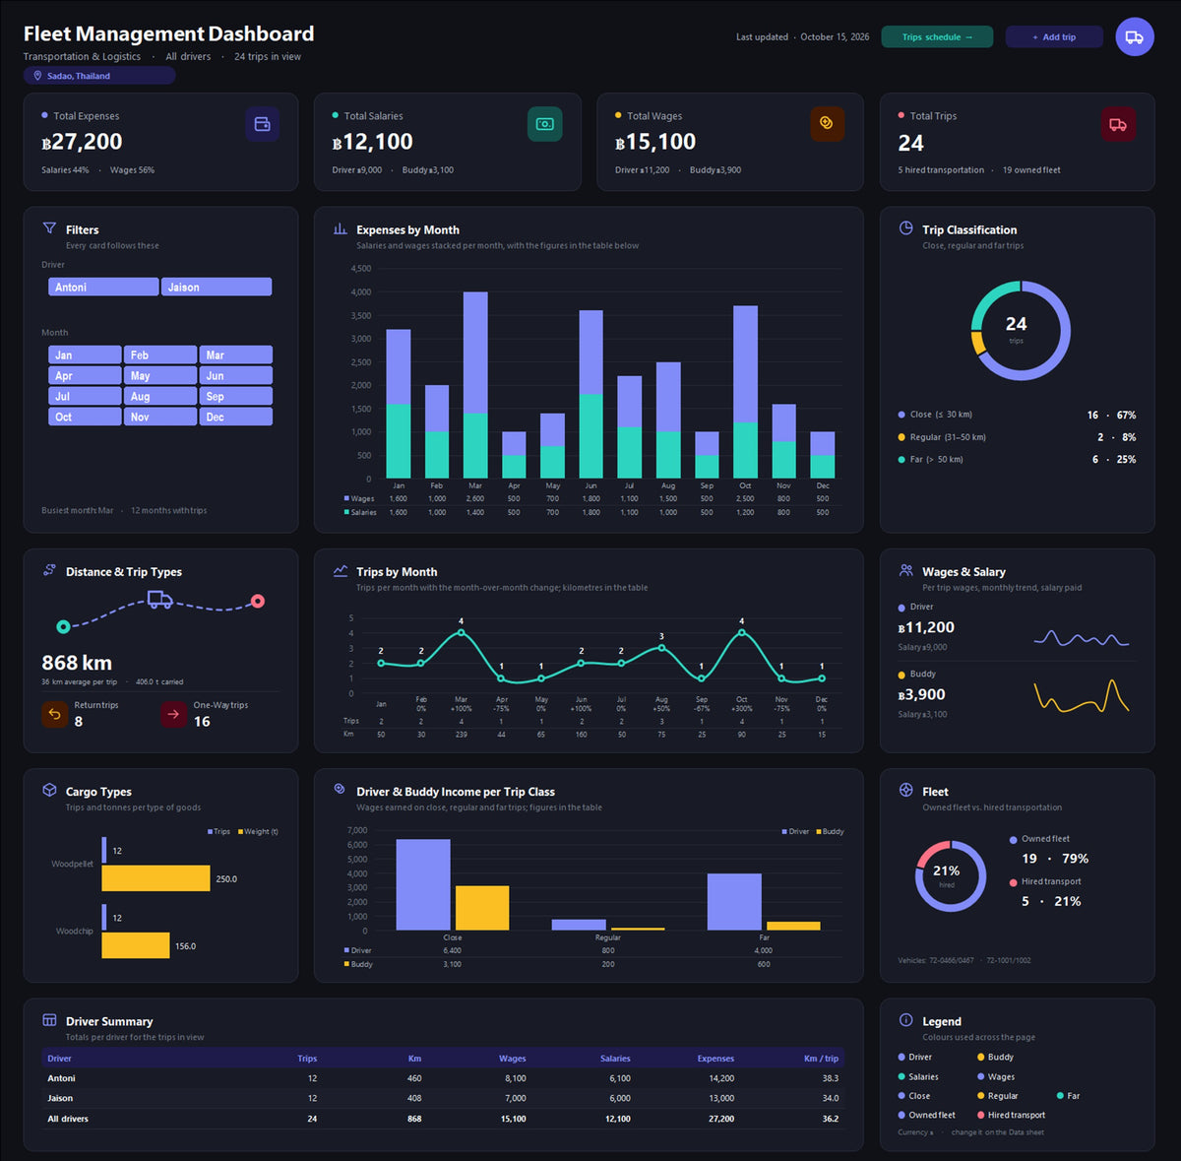The image size is (1181, 1161).
Task: Click the Total Salaries banknote icon
Action: (x=545, y=124)
